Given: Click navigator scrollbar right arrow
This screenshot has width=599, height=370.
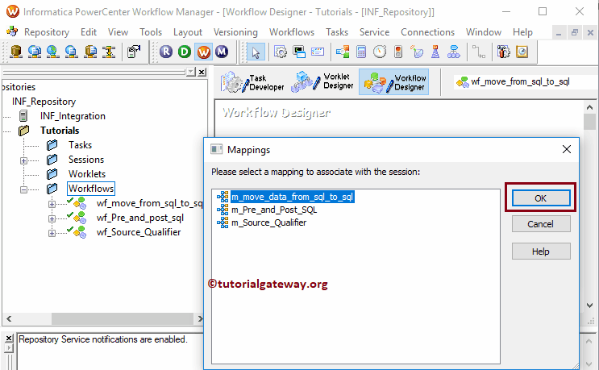Looking at the screenshot, I should click(x=200, y=318).
